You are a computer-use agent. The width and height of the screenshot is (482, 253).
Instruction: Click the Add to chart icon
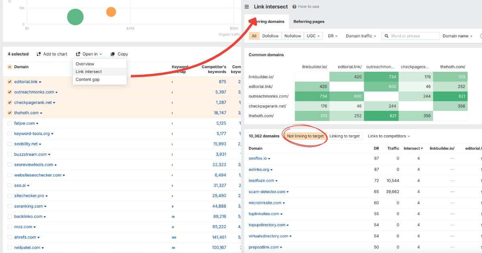point(39,54)
